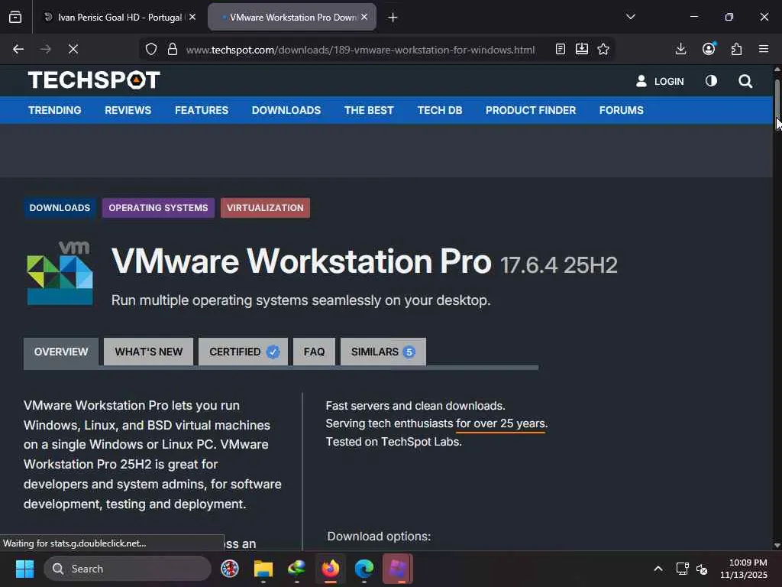Screen dimensions: 782x587
Task: Open the TechSpot site search icon
Action: pyautogui.click(x=745, y=81)
